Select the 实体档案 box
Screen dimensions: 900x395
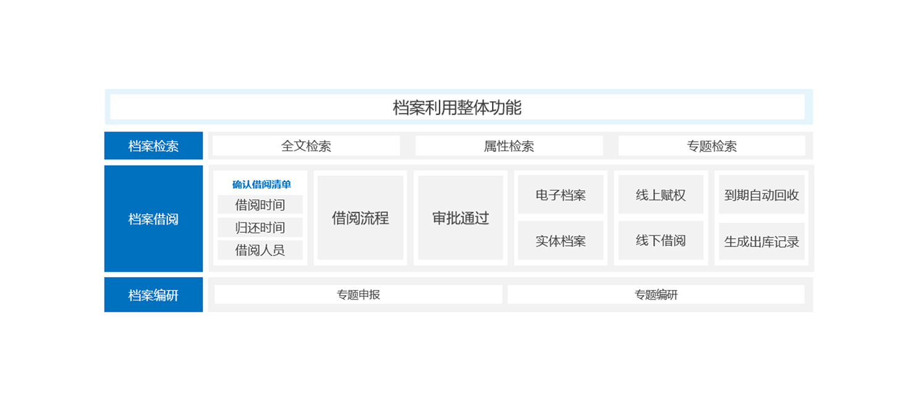[x=561, y=241]
